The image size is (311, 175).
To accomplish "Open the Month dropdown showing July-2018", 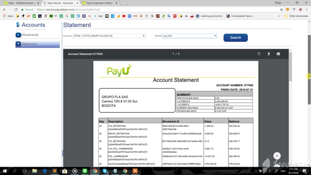I will coord(190,36).
